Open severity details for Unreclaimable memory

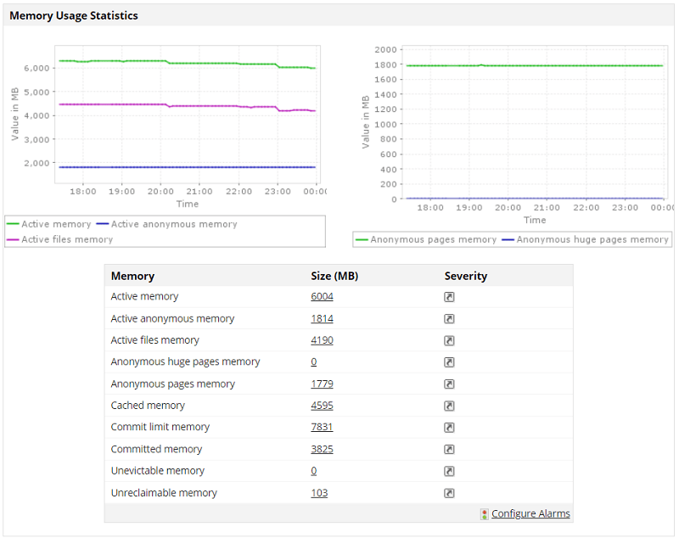(x=451, y=492)
